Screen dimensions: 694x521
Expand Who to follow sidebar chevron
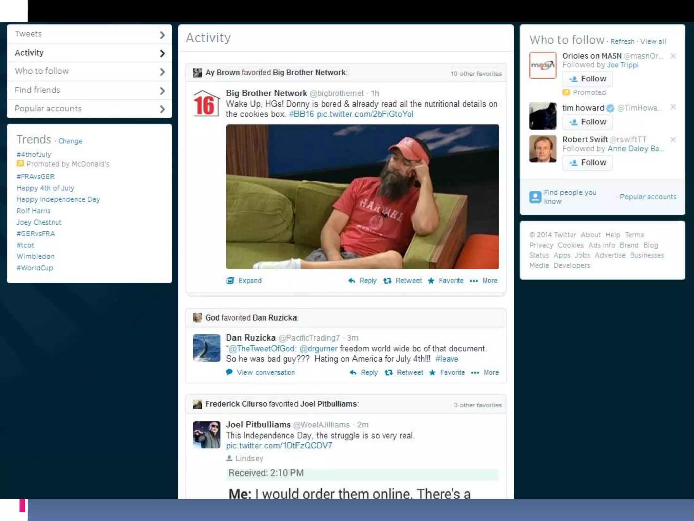tap(162, 72)
